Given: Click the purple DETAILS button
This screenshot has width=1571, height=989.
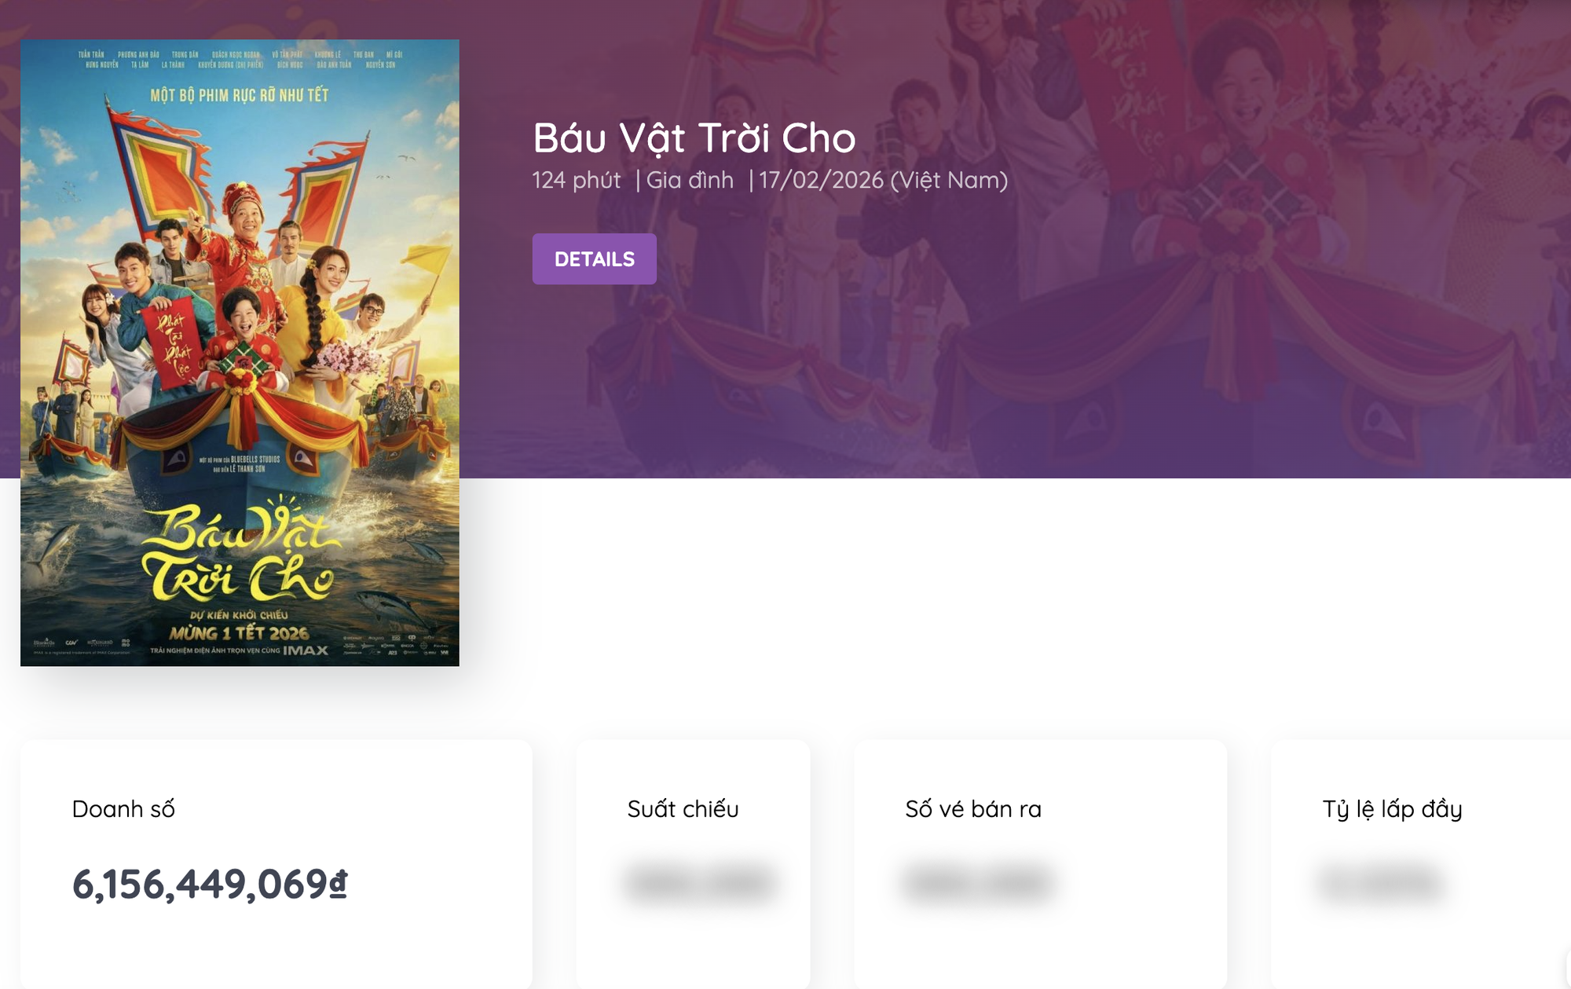Looking at the screenshot, I should click(594, 259).
